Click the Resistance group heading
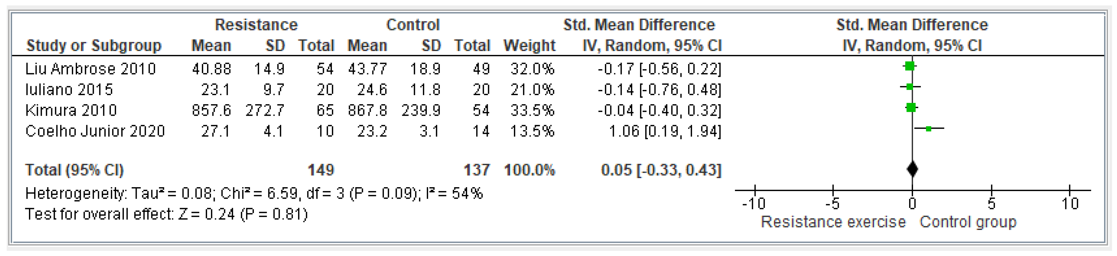The width and height of the screenshot is (1117, 256). 256,25
